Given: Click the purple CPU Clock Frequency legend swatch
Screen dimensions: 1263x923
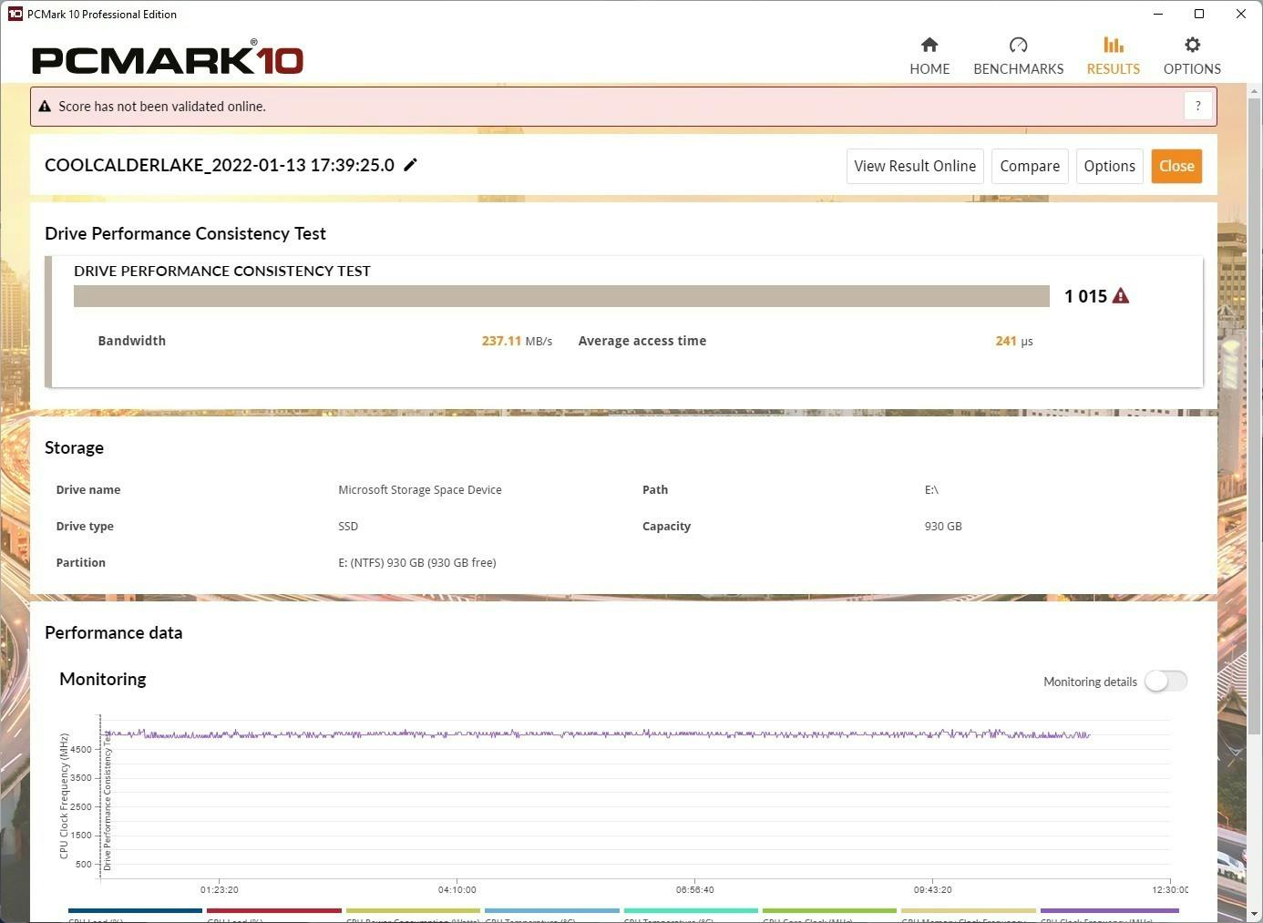Looking at the screenshot, I should coord(1109,910).
